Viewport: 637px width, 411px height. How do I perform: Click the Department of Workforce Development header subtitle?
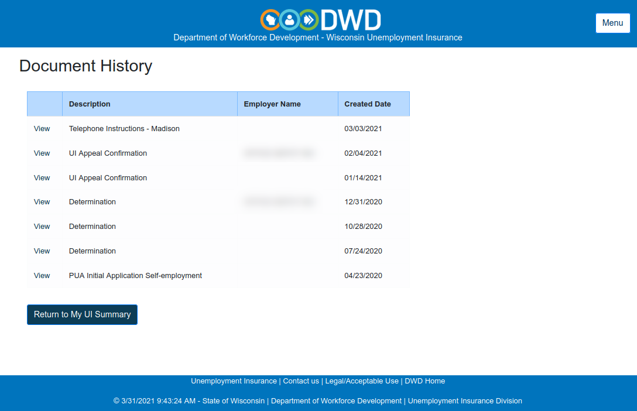pyautogui.click(x=318, y=37)
